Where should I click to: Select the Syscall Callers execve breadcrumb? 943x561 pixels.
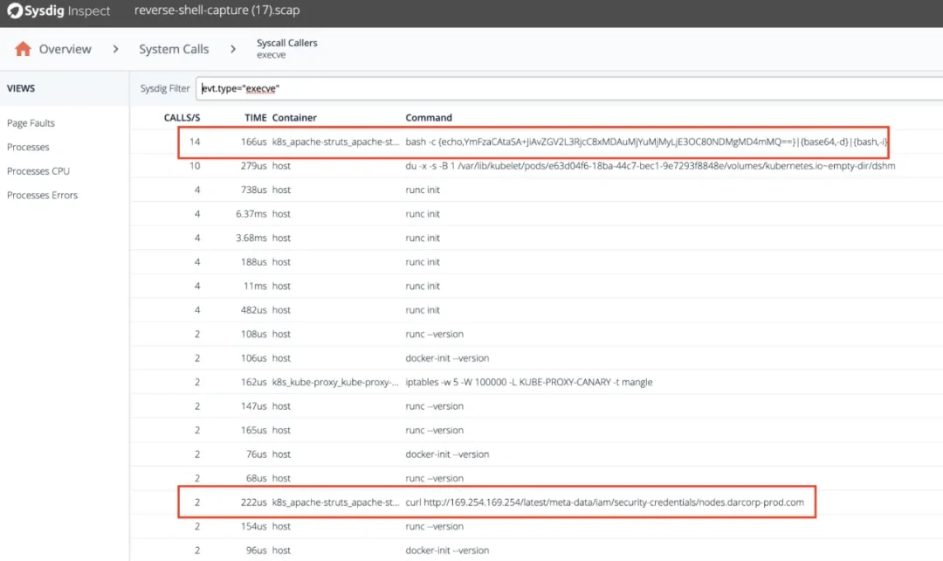click(x=287, y=49)
